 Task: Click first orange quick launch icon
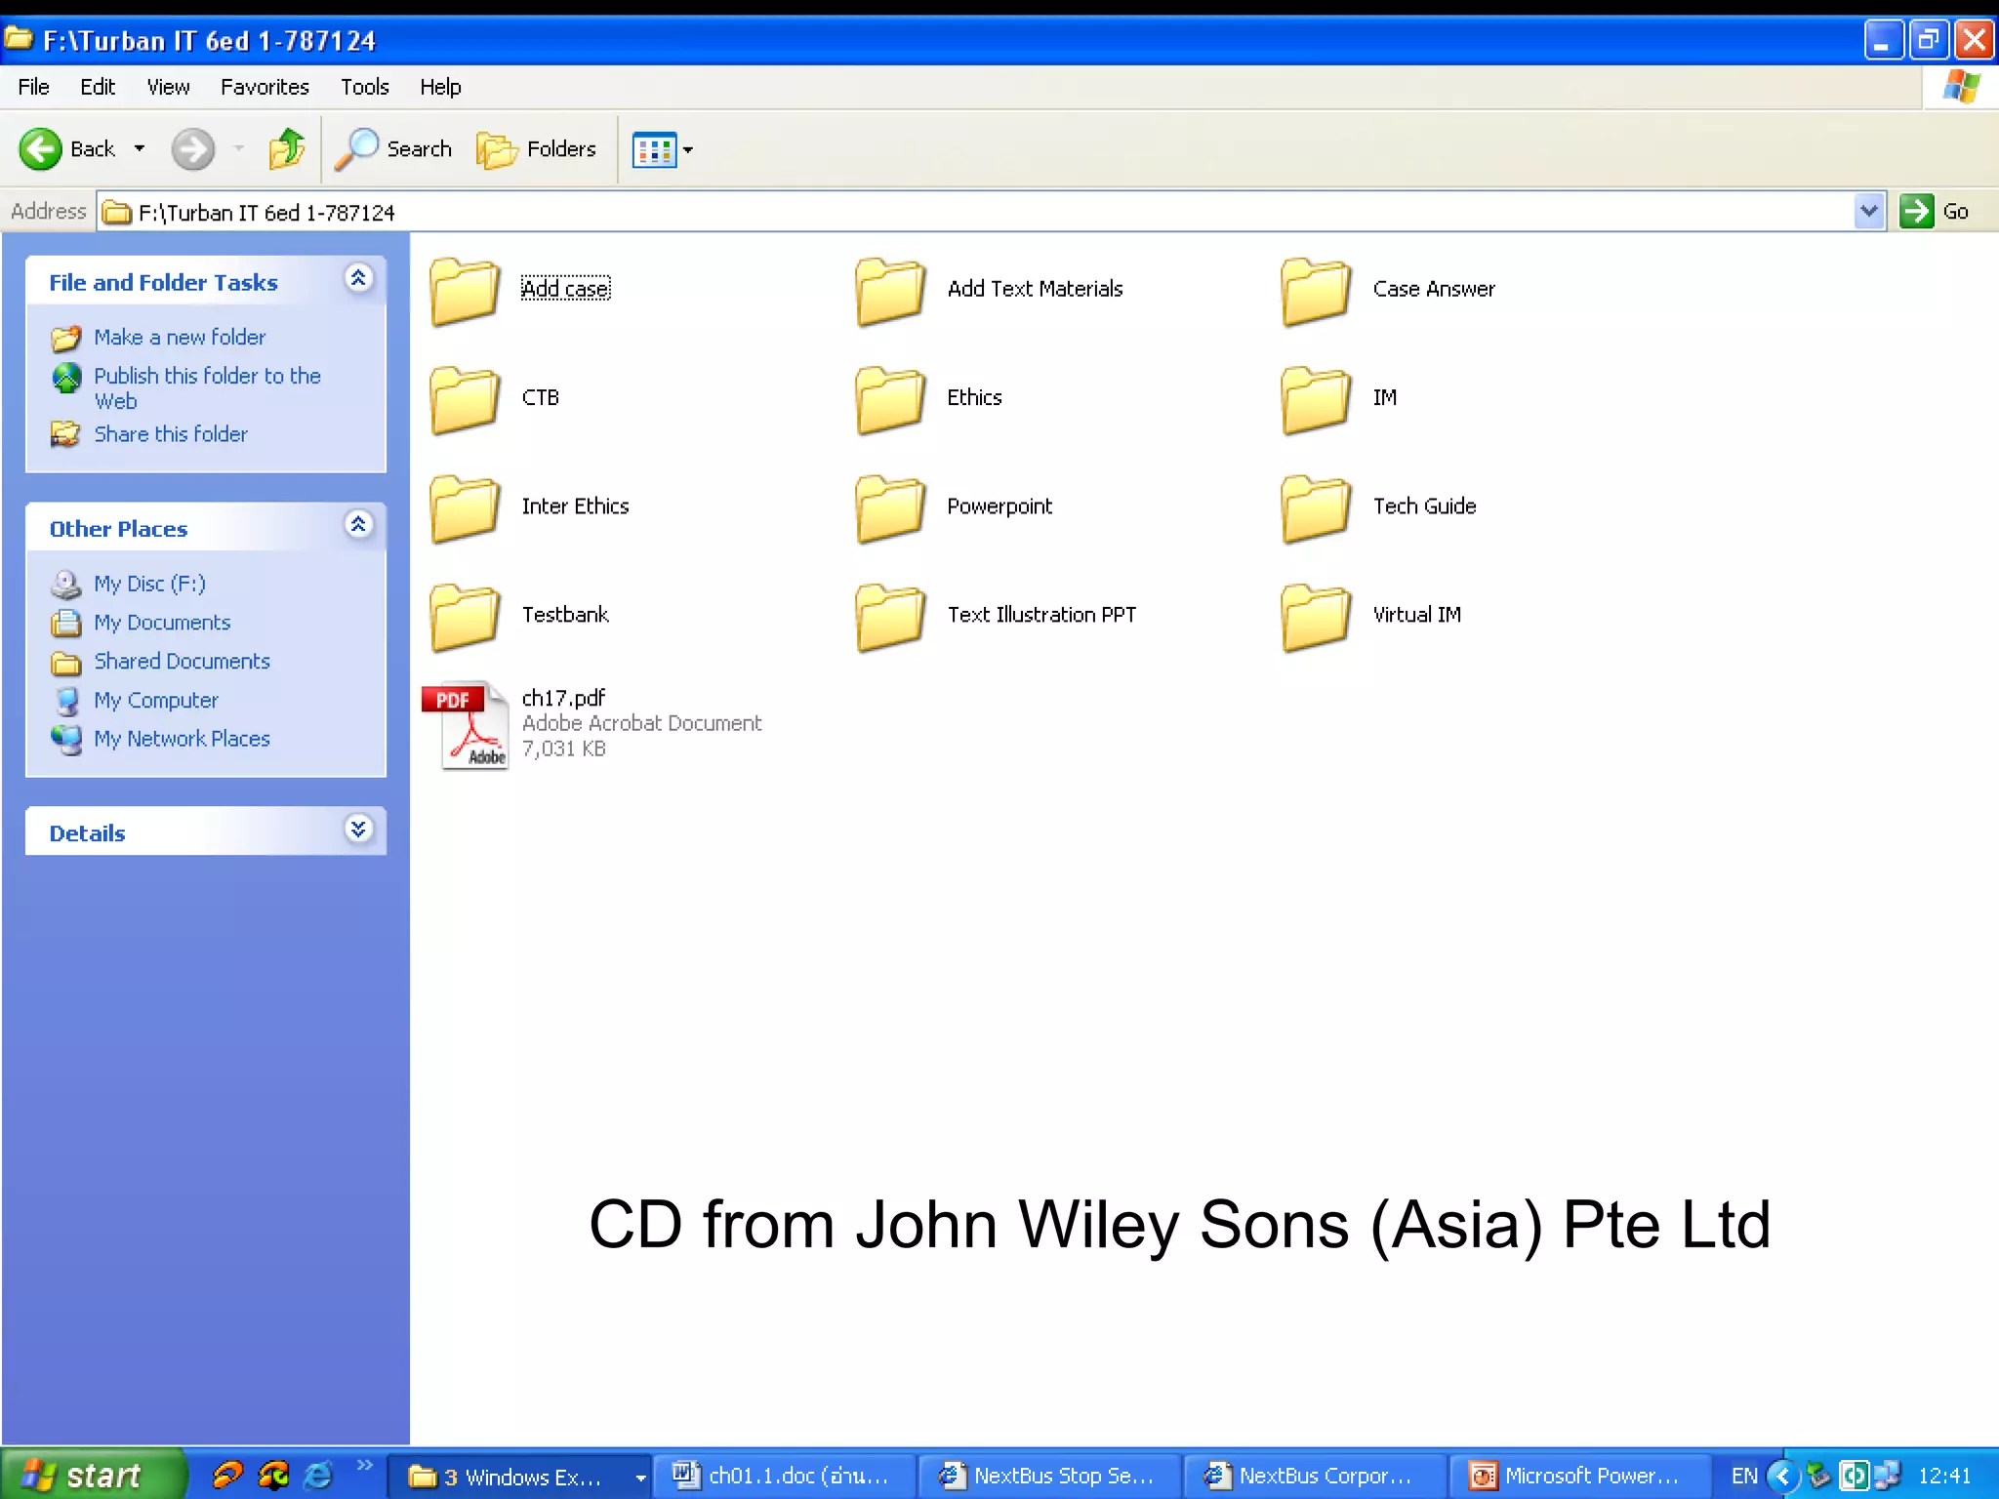tap(226, 1475)
